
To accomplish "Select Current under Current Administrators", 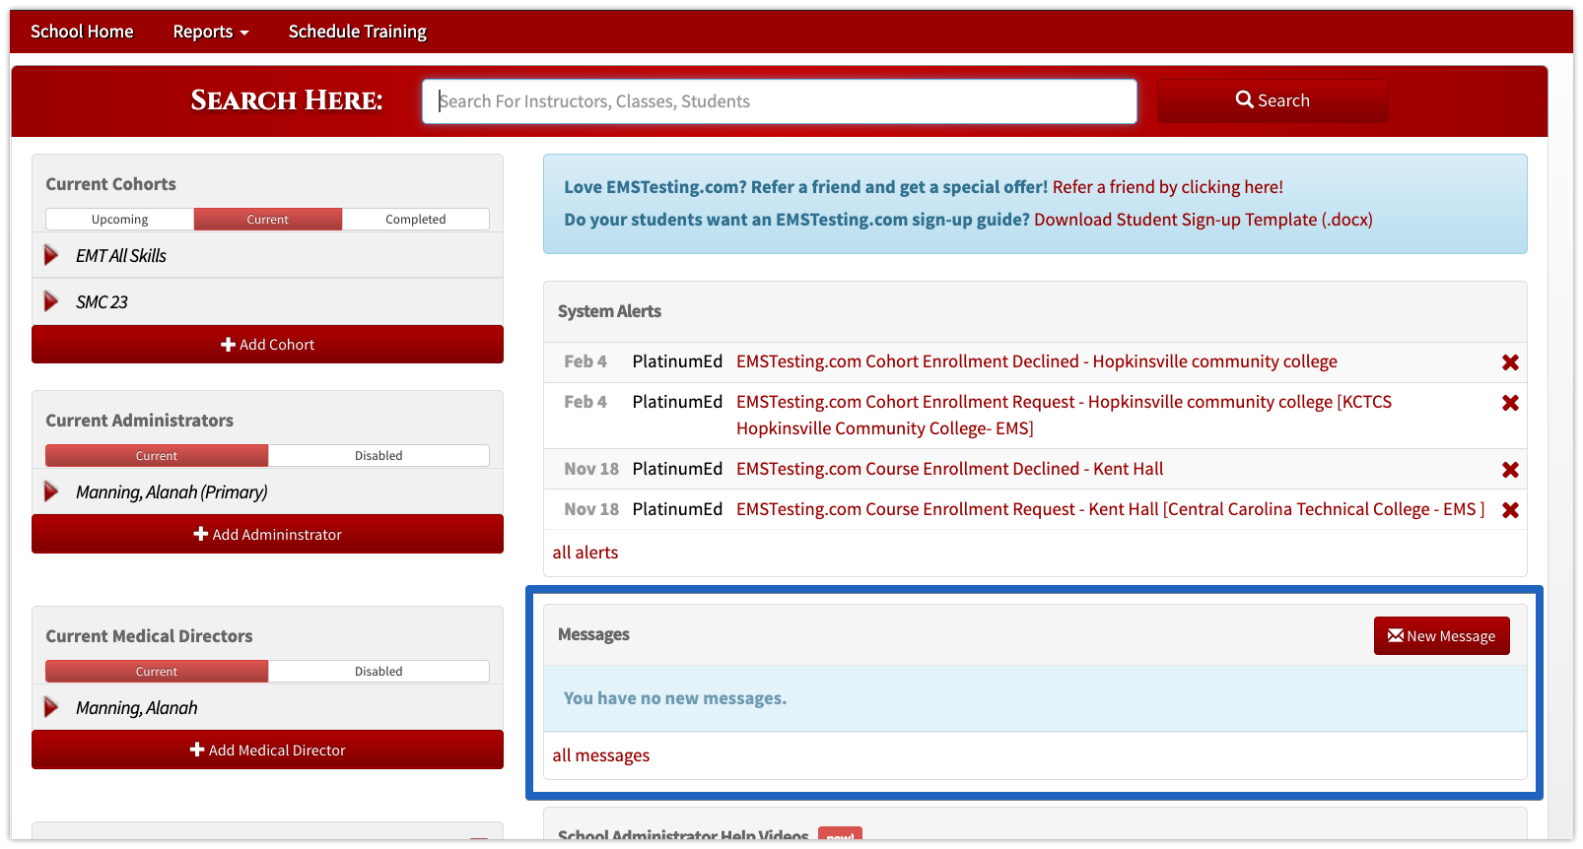I will coord(157,456).
